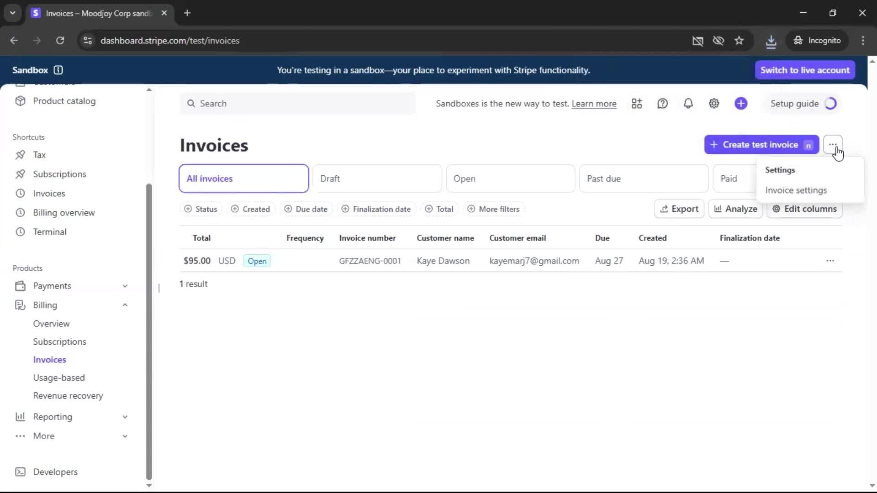Open the settings gear icon in header

714,104
